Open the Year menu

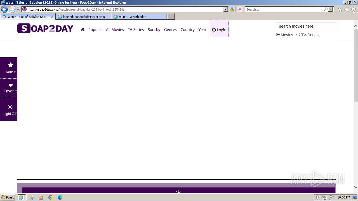click(x=202, y=30)
